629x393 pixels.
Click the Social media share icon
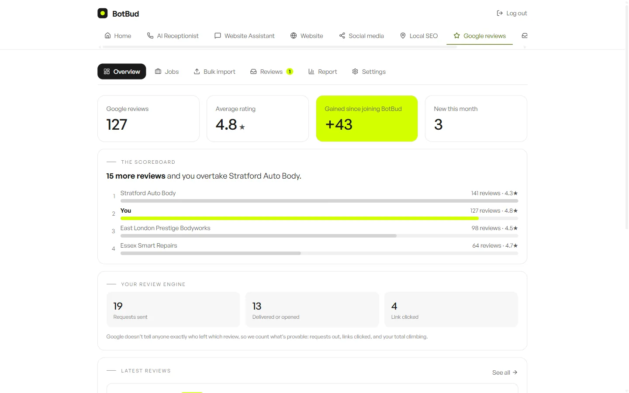coord(342,35)
